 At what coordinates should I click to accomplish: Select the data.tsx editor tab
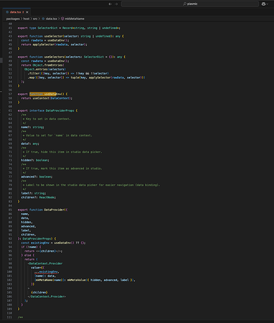point(17,12)
